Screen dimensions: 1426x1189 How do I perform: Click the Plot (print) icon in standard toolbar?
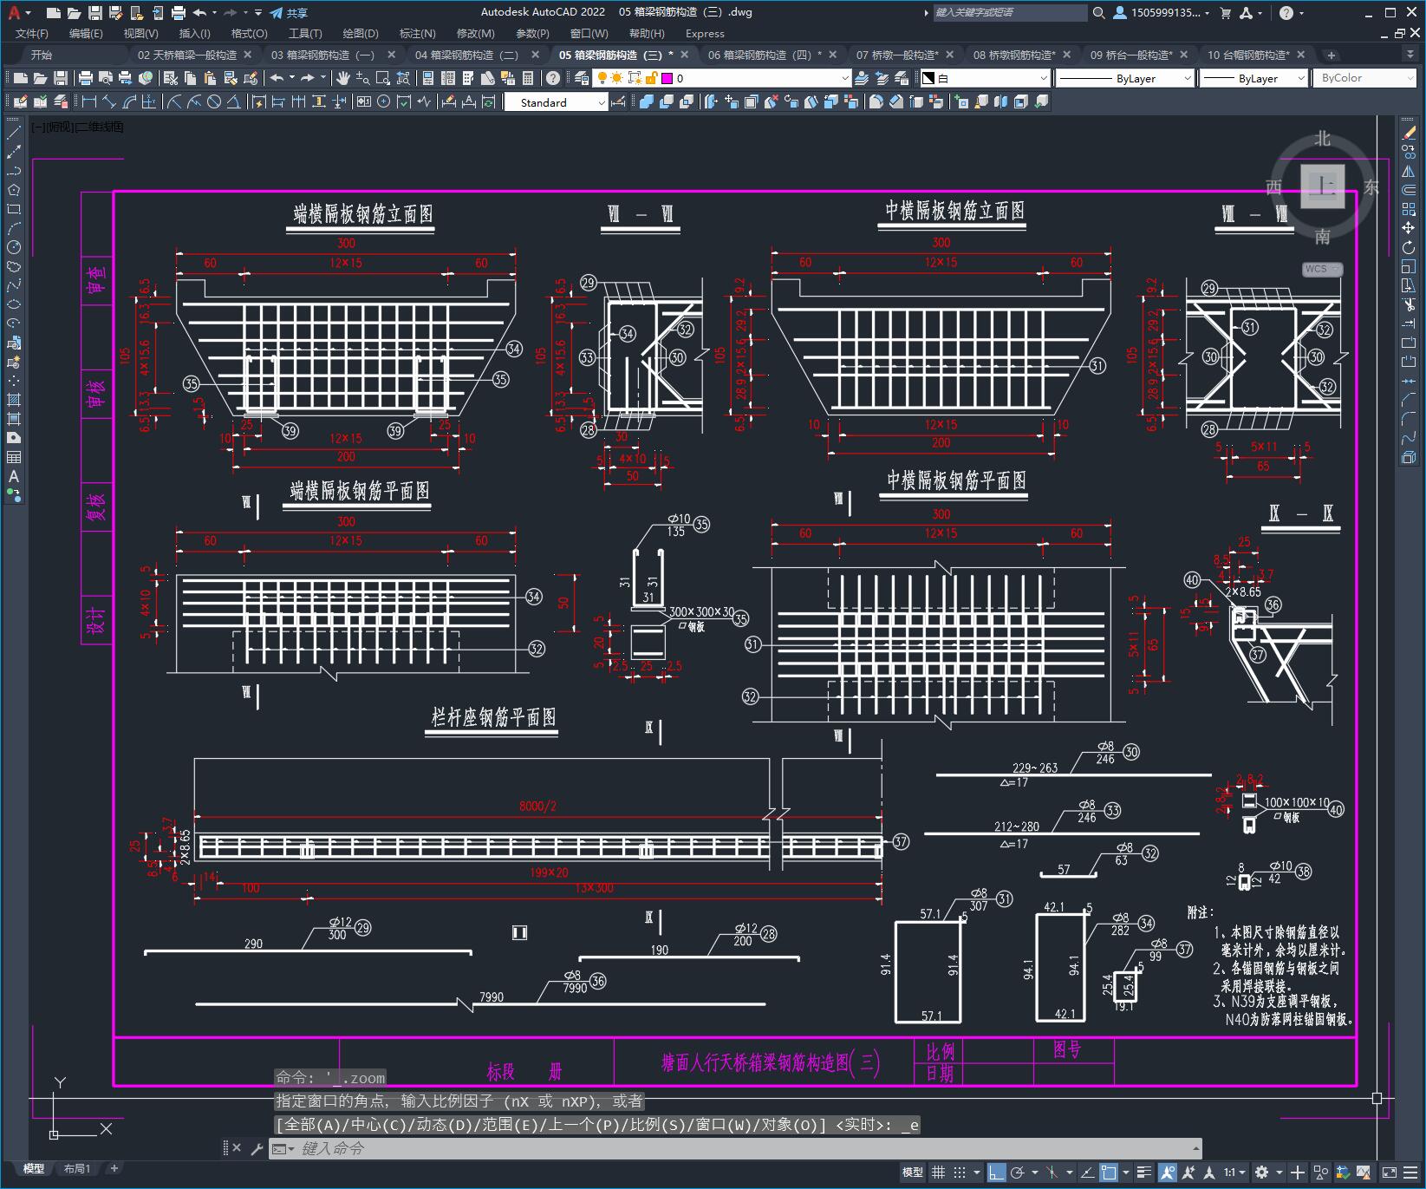pyautogui.click(x=86, y=78)
